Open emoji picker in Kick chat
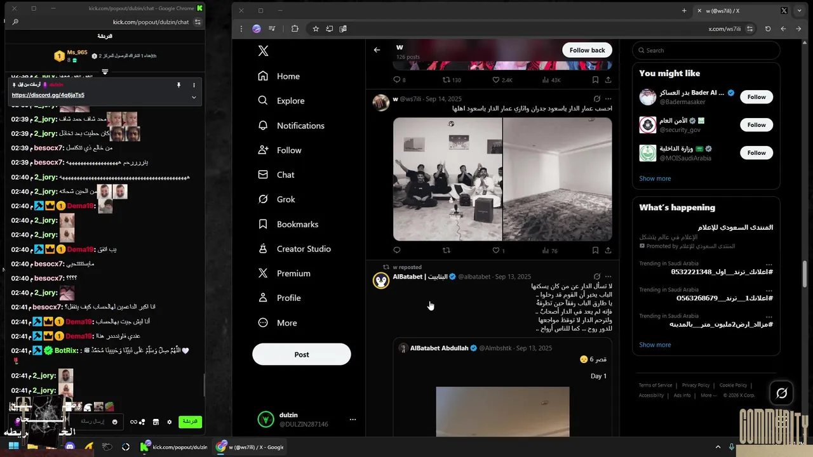 pos(115,421)
